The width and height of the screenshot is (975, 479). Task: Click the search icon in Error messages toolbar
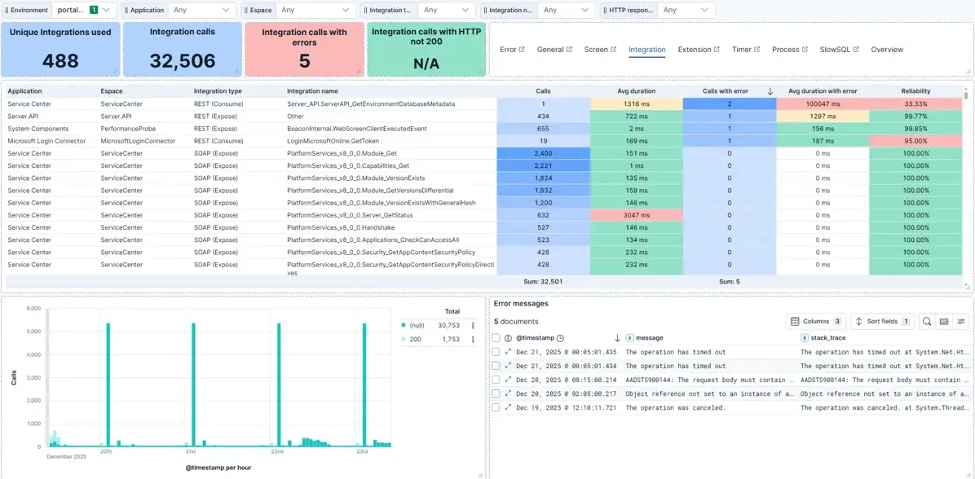[927, 322]
